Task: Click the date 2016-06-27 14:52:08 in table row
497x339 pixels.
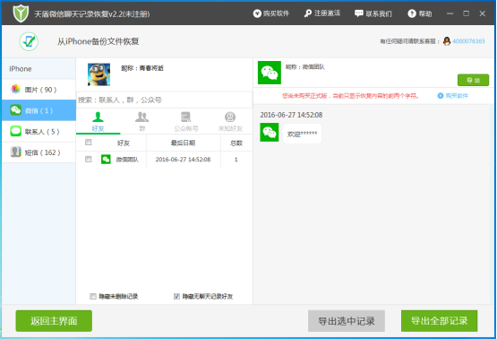Action: click(x=183, y=160)
